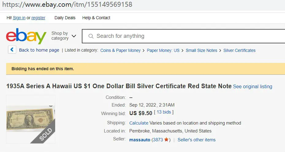Expand the Shop by category chevron

click(x=74, y=36)
